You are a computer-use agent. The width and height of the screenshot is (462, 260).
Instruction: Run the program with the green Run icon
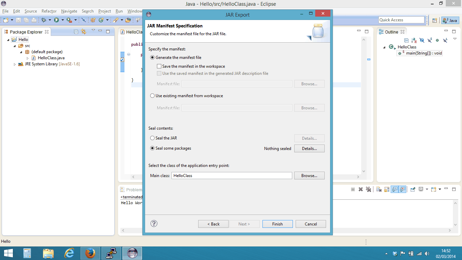pyautogui.click(x=56, y=20)
